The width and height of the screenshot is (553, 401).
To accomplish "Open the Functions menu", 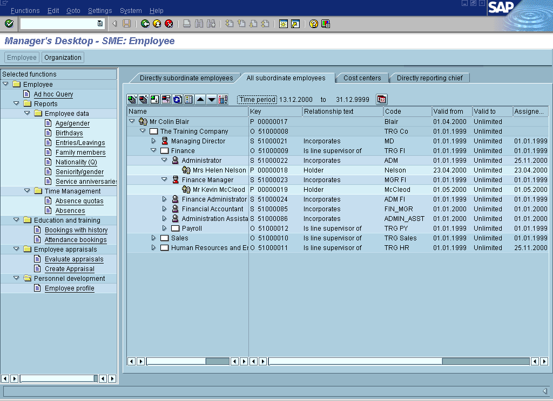I will point(25,11).
